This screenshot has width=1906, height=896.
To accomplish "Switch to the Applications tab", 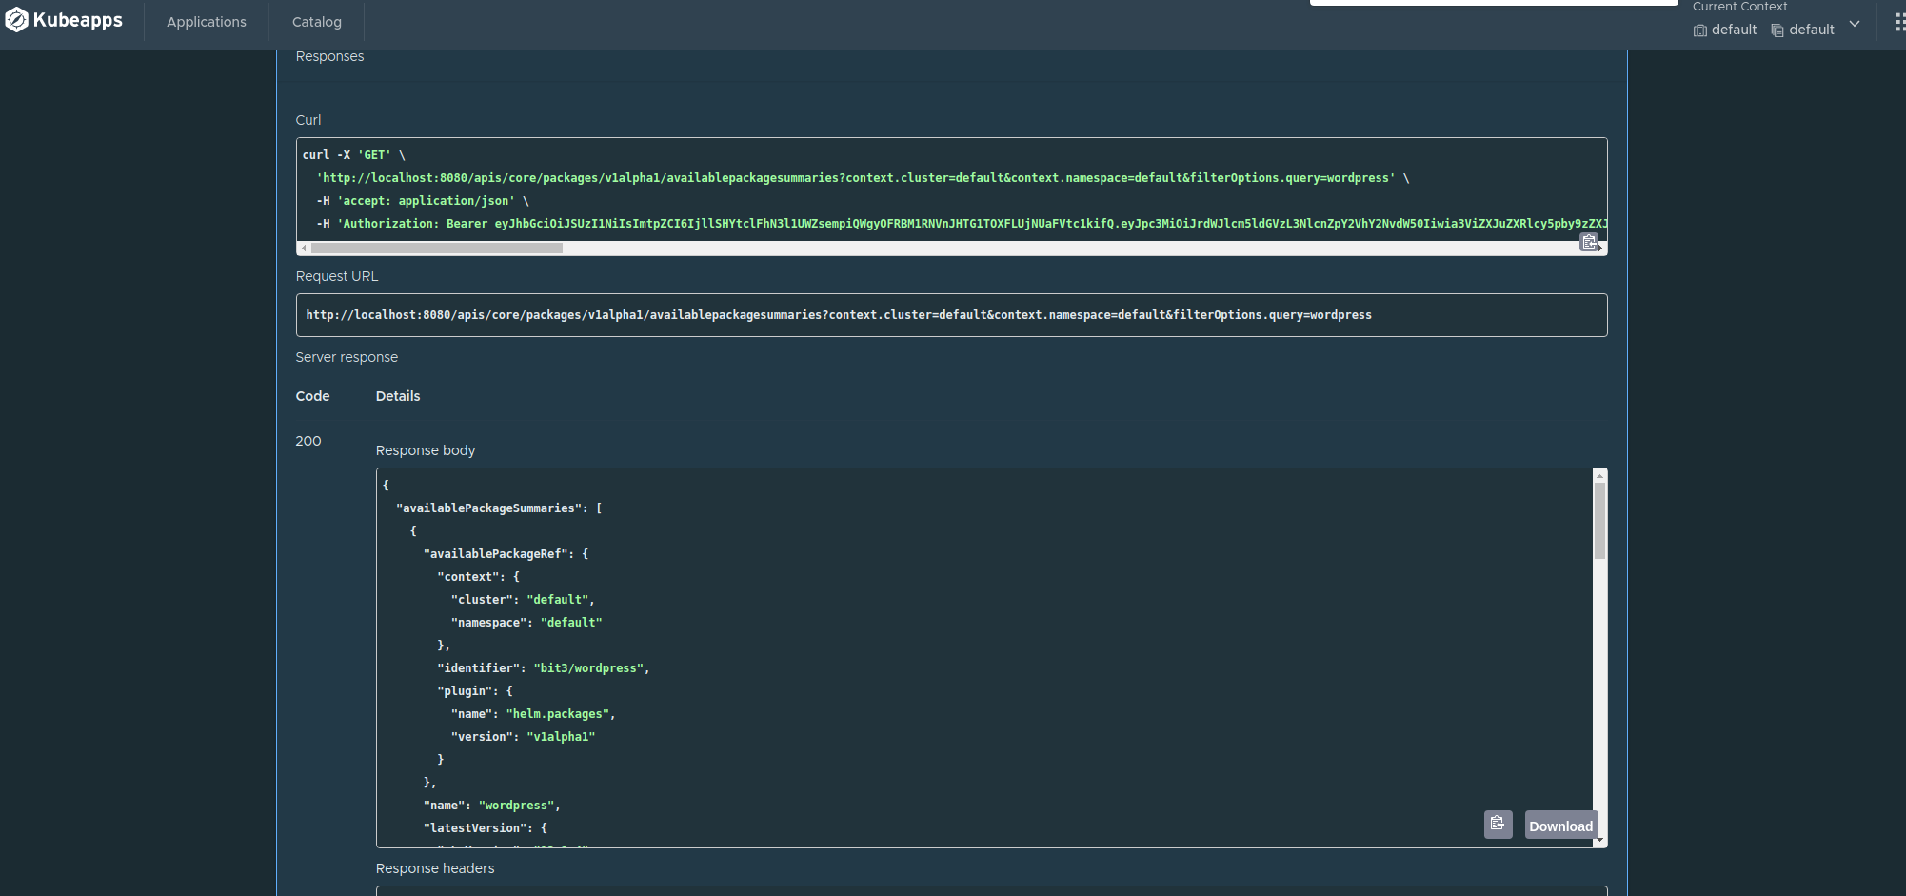I will coord(206,21).
